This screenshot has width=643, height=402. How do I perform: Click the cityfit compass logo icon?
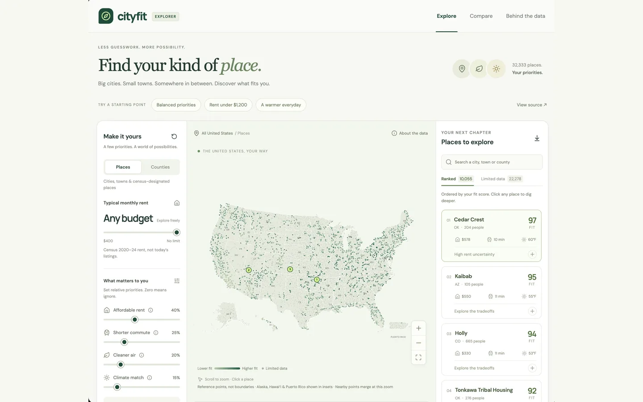tap(106, 16)
